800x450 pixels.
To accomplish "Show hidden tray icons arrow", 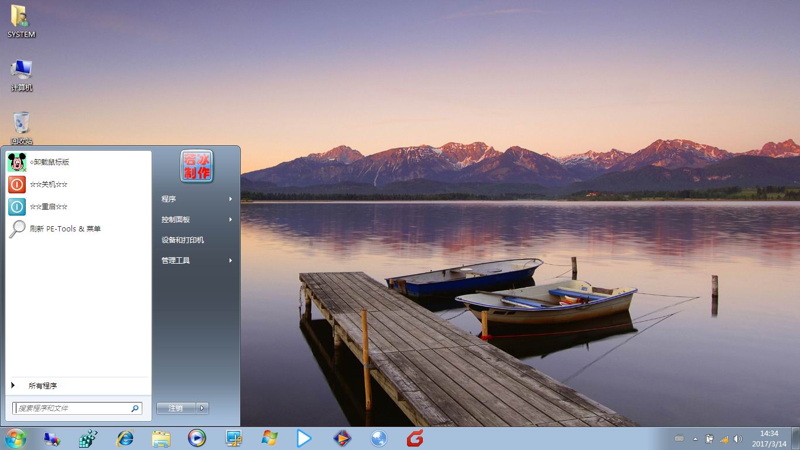I will pos(695,439).
